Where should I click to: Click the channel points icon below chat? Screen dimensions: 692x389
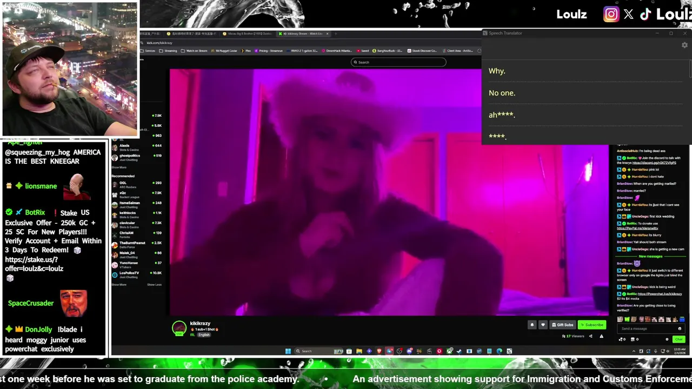click(621, 339)
